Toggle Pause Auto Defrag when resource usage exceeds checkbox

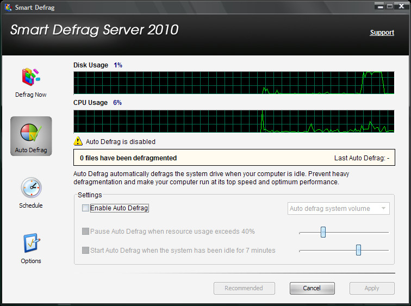click(85, 231)
